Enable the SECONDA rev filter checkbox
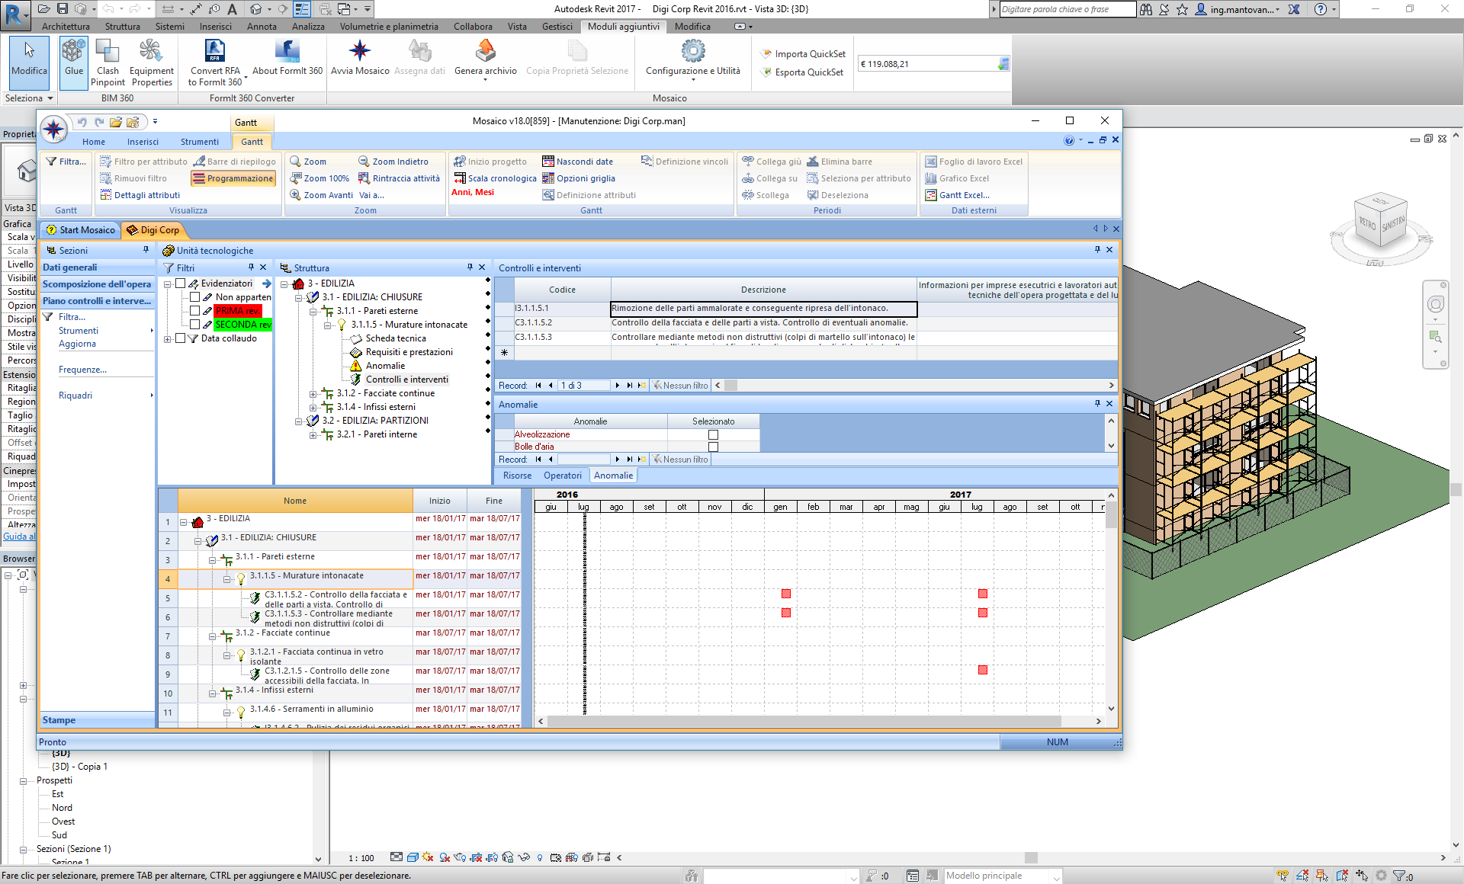The width and height of the screenshot is (1464, 884). [195, 325]
